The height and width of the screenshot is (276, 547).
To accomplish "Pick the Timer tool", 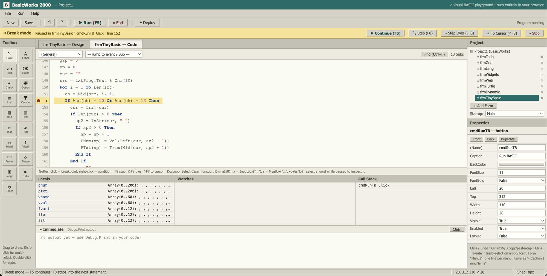I will [9, 188].
